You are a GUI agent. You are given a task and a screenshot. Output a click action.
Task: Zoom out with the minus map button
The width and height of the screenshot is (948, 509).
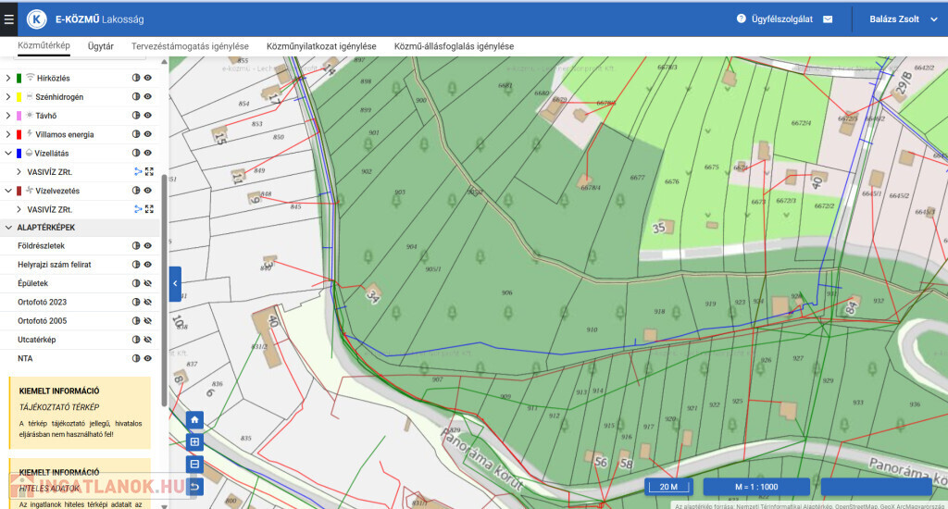coord(194,464)
